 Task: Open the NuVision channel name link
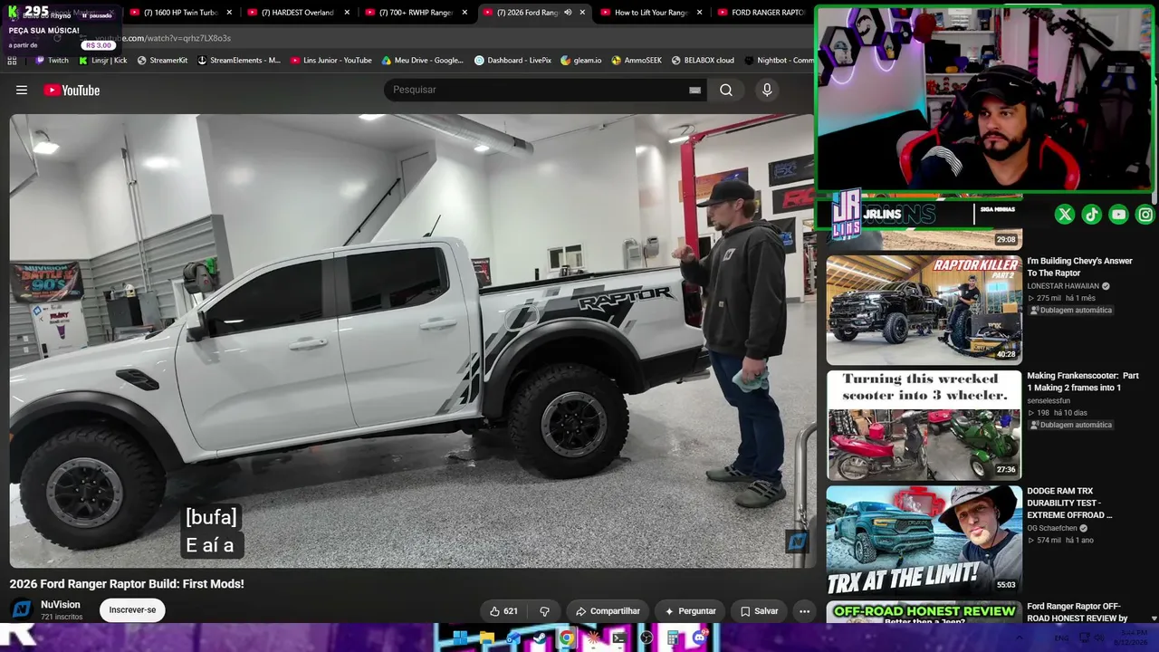coord(61,605)
